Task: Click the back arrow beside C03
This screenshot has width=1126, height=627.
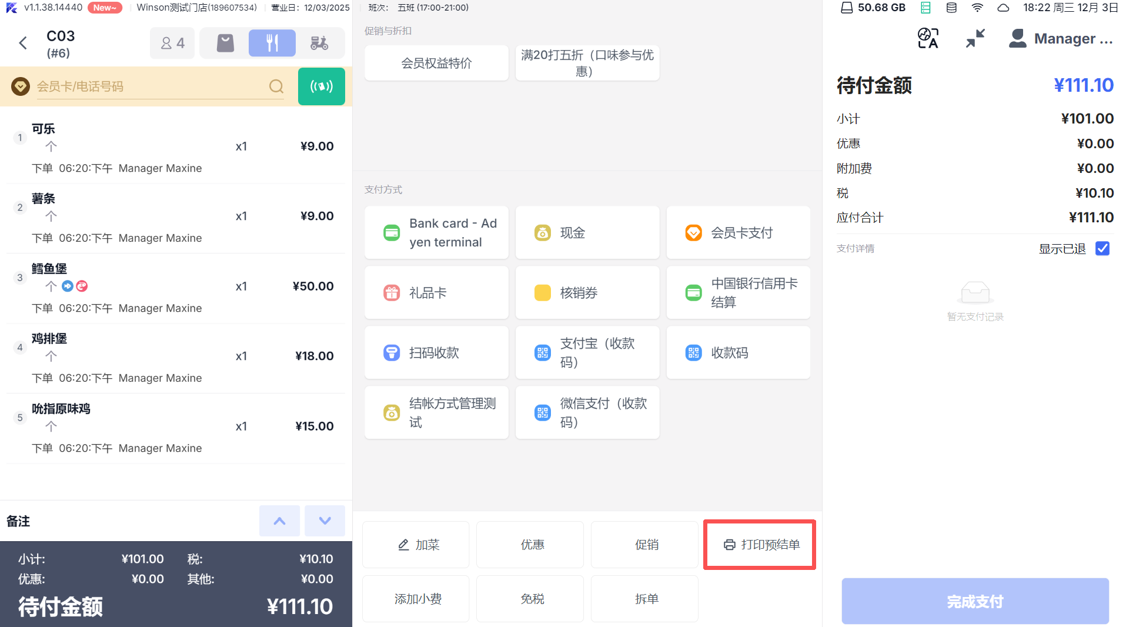Action: [x=23, y=43]
